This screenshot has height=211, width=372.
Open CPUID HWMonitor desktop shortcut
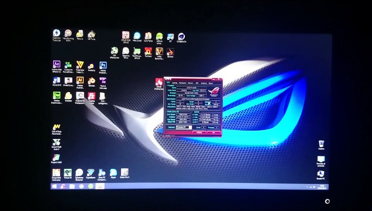coord(159,84)
